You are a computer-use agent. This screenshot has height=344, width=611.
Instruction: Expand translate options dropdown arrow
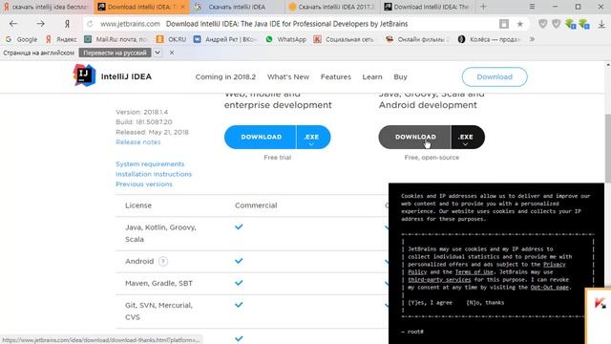157,53
